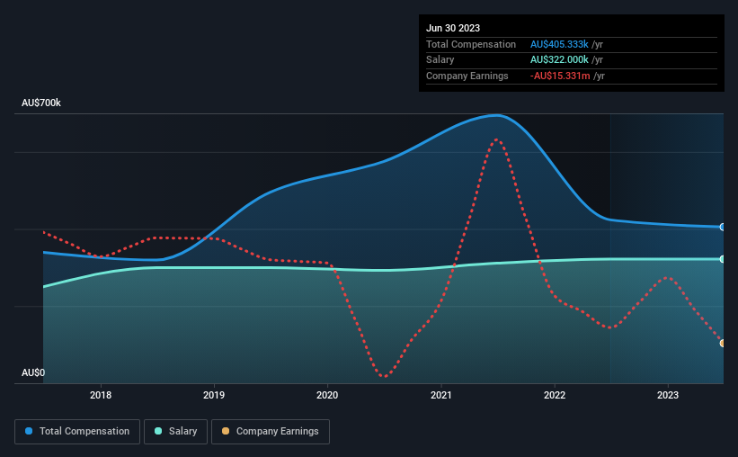Click the 2021 x-axis label
The height and width of the screenshot is (457, 738).
(441, 395)
